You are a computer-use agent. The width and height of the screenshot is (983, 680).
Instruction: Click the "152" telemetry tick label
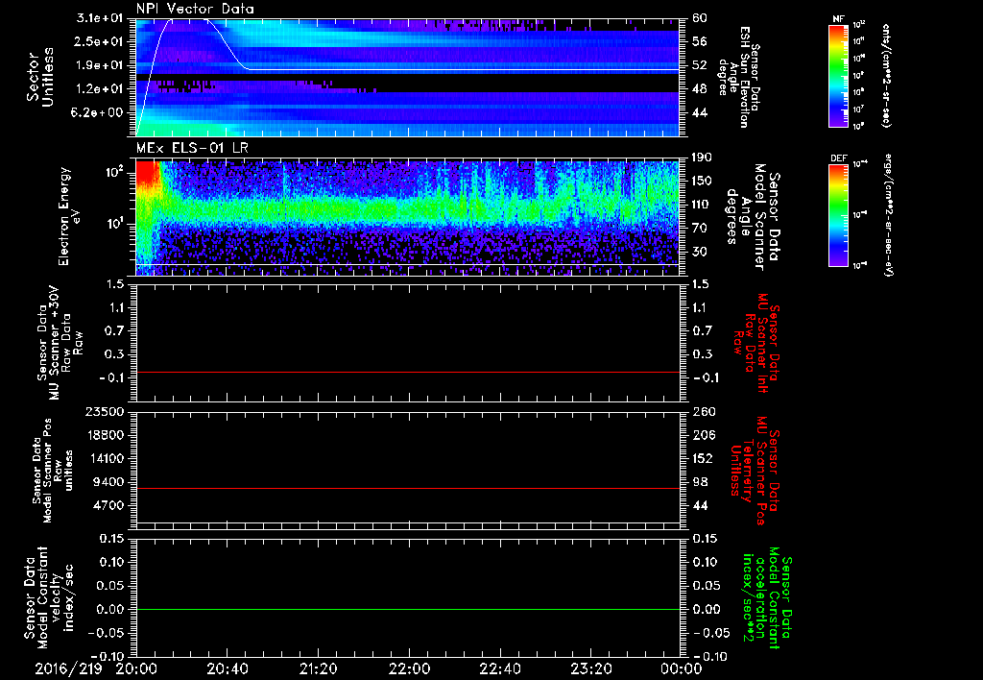point(704,458)
